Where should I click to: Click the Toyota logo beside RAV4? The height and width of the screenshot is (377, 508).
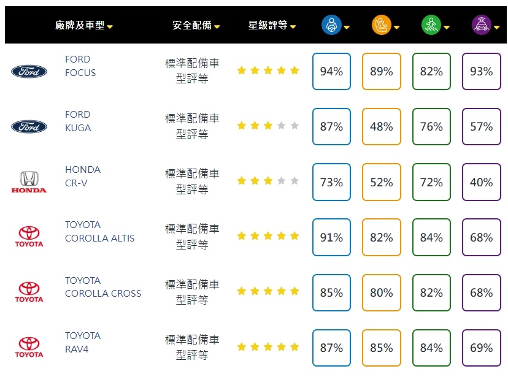[29, 348]
